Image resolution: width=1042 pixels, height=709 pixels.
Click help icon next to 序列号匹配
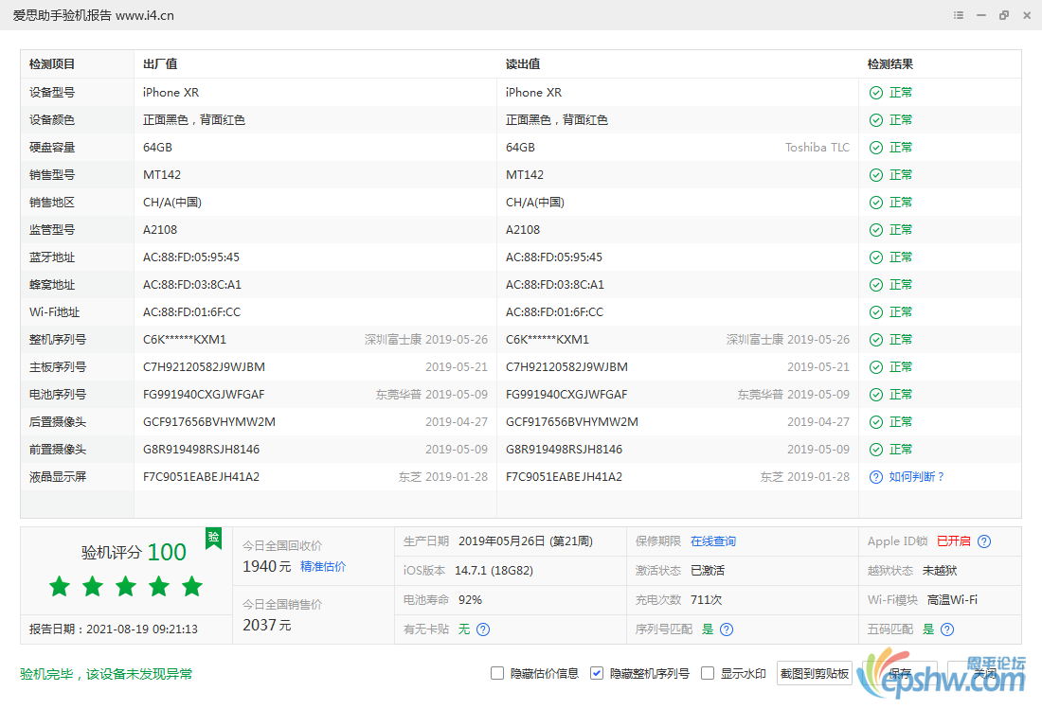727,629
